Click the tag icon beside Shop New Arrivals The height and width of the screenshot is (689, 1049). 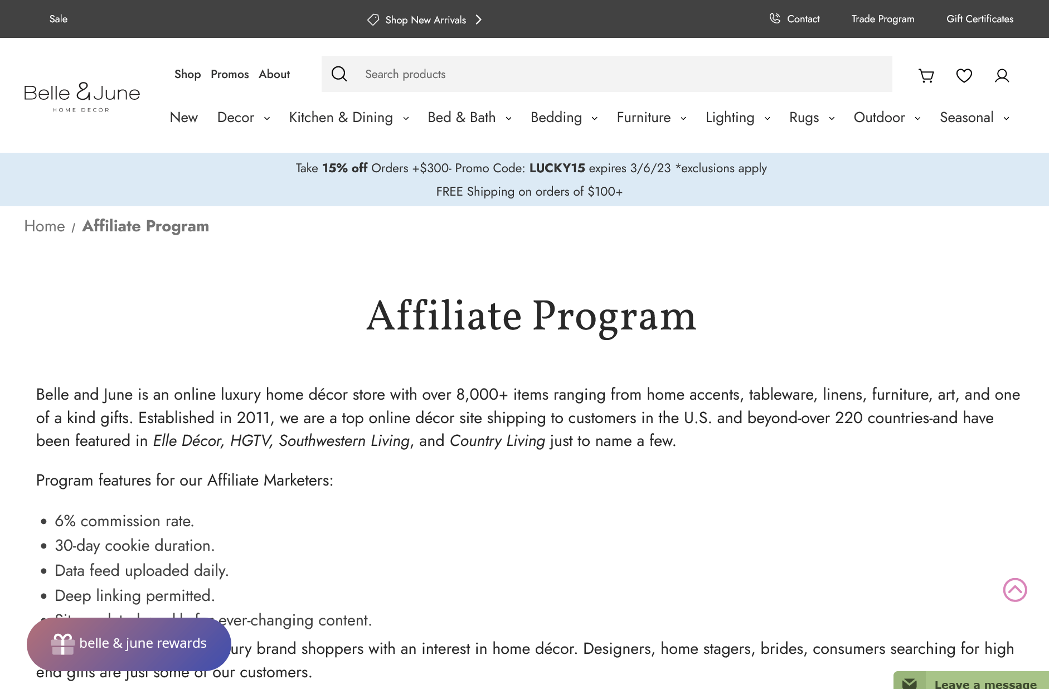(373, 20)
